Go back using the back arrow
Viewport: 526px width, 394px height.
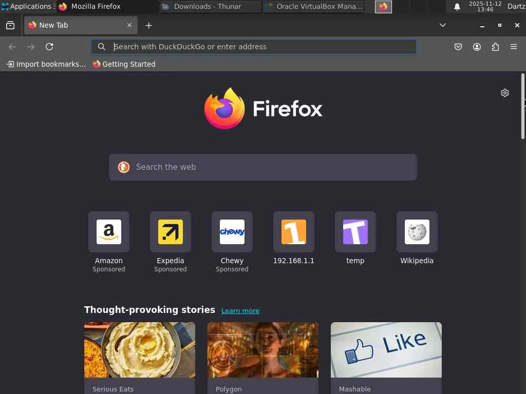[12, 47]
